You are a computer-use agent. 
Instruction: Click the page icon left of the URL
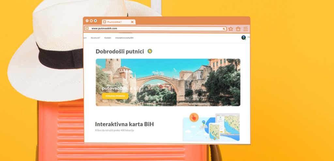(x=87, y=28)
